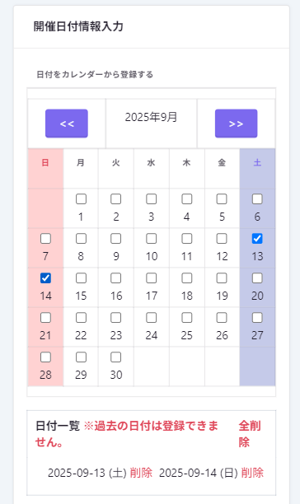This screenshot has height=504, width=300.
Task: Check the box for date 16
Action: (x=115, y=278)
